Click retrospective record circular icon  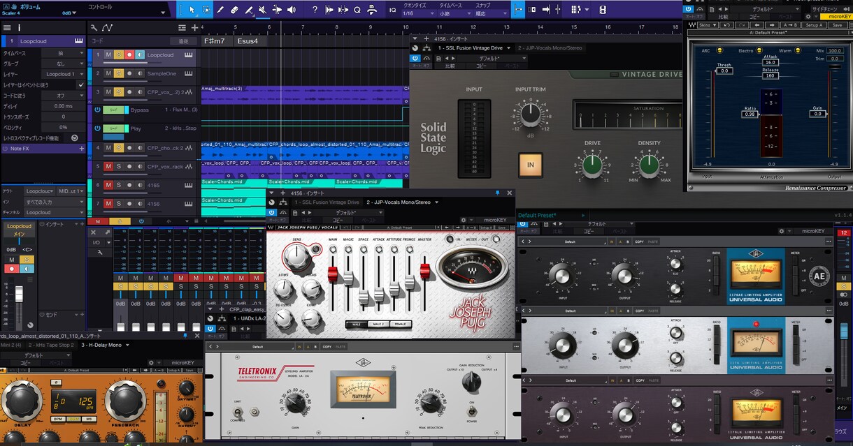[x=75, y=137]
